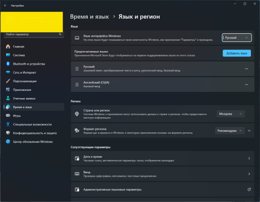Click the external link icon for administrative settings
The width and height of the screenshot is (260, 202).
point(249,189)
